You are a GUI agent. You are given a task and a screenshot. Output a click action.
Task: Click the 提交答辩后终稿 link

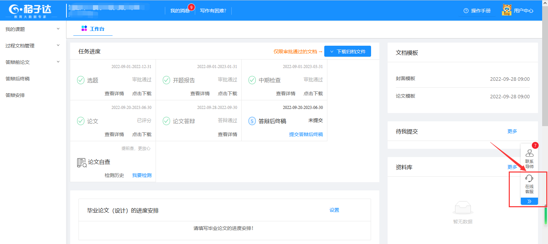click(306, 134)
